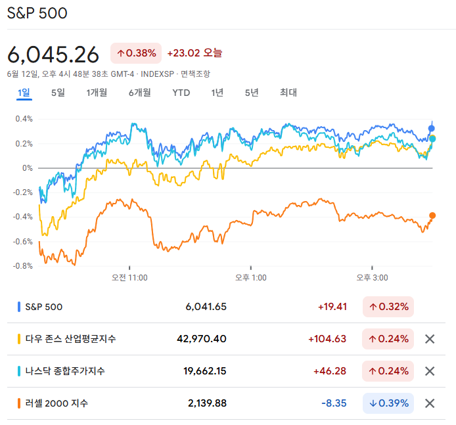This screenshot has height=425, width=456.
Task: Click the teal Nasdaq chart endpoint dot
Action: [432, 139]
